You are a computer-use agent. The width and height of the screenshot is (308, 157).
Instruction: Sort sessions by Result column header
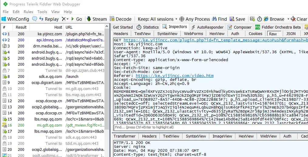21,27
